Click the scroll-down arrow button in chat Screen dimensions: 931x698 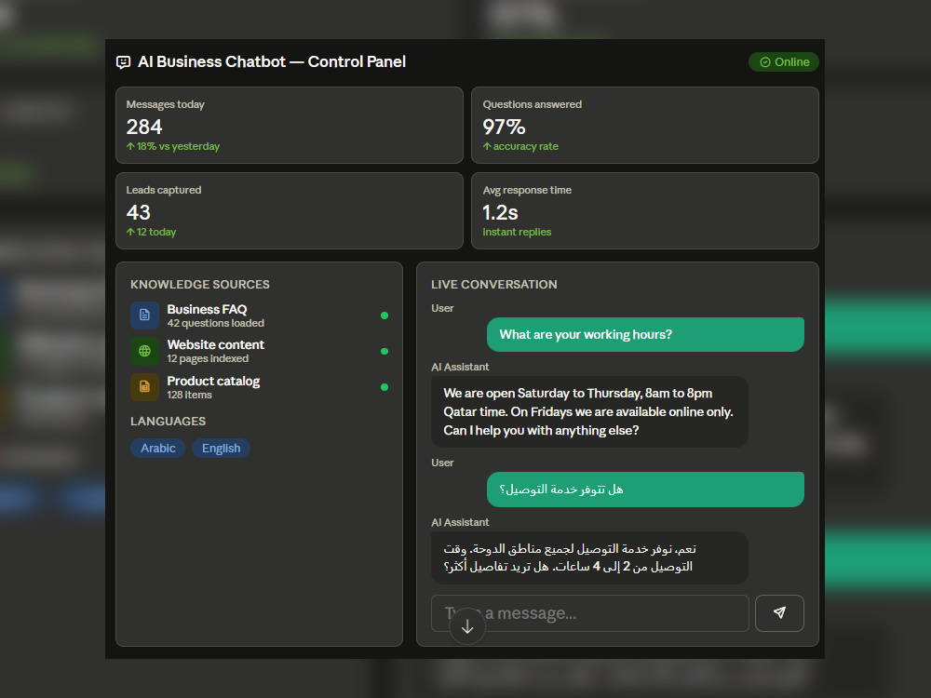(467, 626)
